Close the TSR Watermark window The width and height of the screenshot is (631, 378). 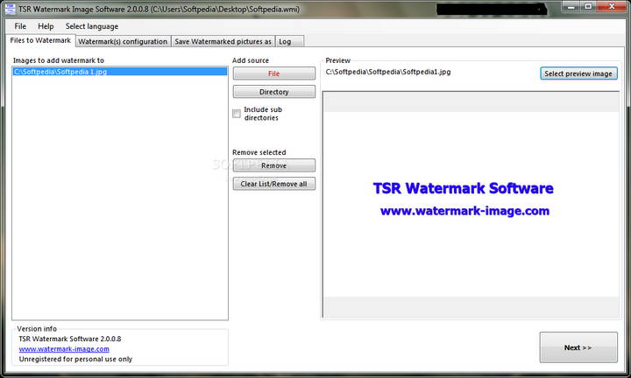[612, 7]
